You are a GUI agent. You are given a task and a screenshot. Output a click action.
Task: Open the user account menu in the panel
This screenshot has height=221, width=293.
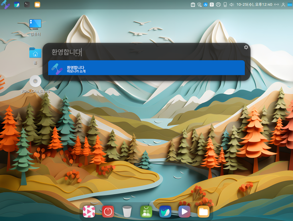tap(283, 5)
